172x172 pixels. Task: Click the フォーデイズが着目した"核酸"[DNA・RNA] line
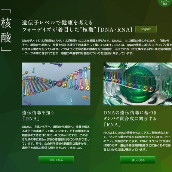[x=77, y=30]
